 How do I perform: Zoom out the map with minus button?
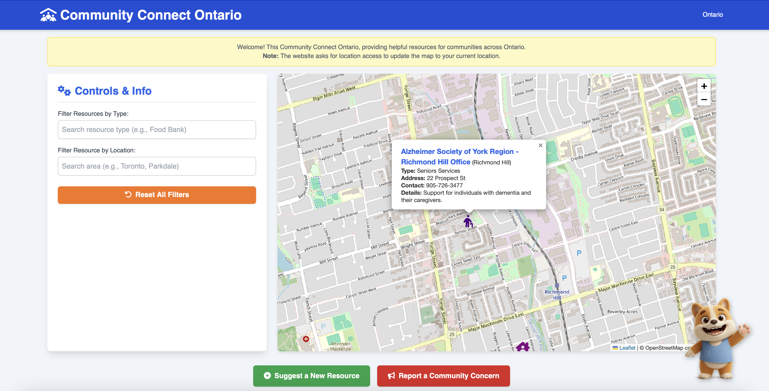[704, 100]
